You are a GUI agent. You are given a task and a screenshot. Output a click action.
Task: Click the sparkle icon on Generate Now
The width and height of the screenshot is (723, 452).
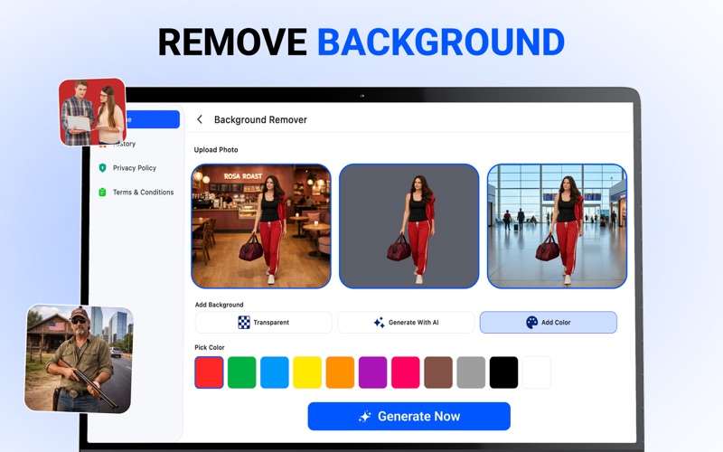tap(365, 417)
